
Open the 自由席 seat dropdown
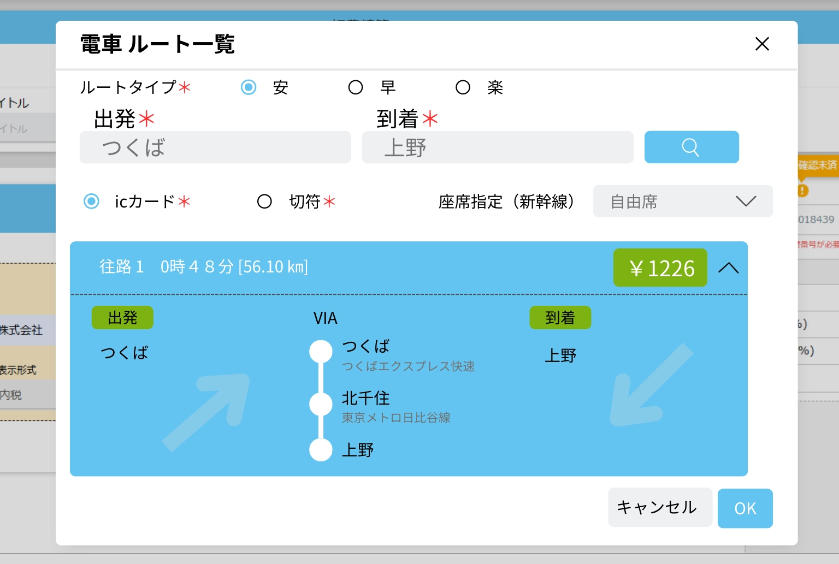[x=683, y=201]
